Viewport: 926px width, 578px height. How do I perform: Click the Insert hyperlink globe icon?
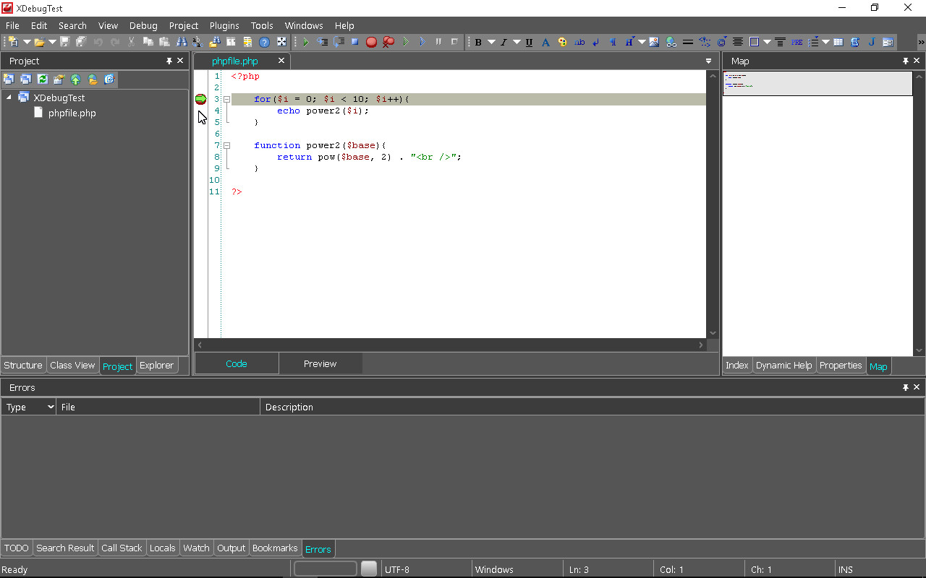[x=671, y=42]
